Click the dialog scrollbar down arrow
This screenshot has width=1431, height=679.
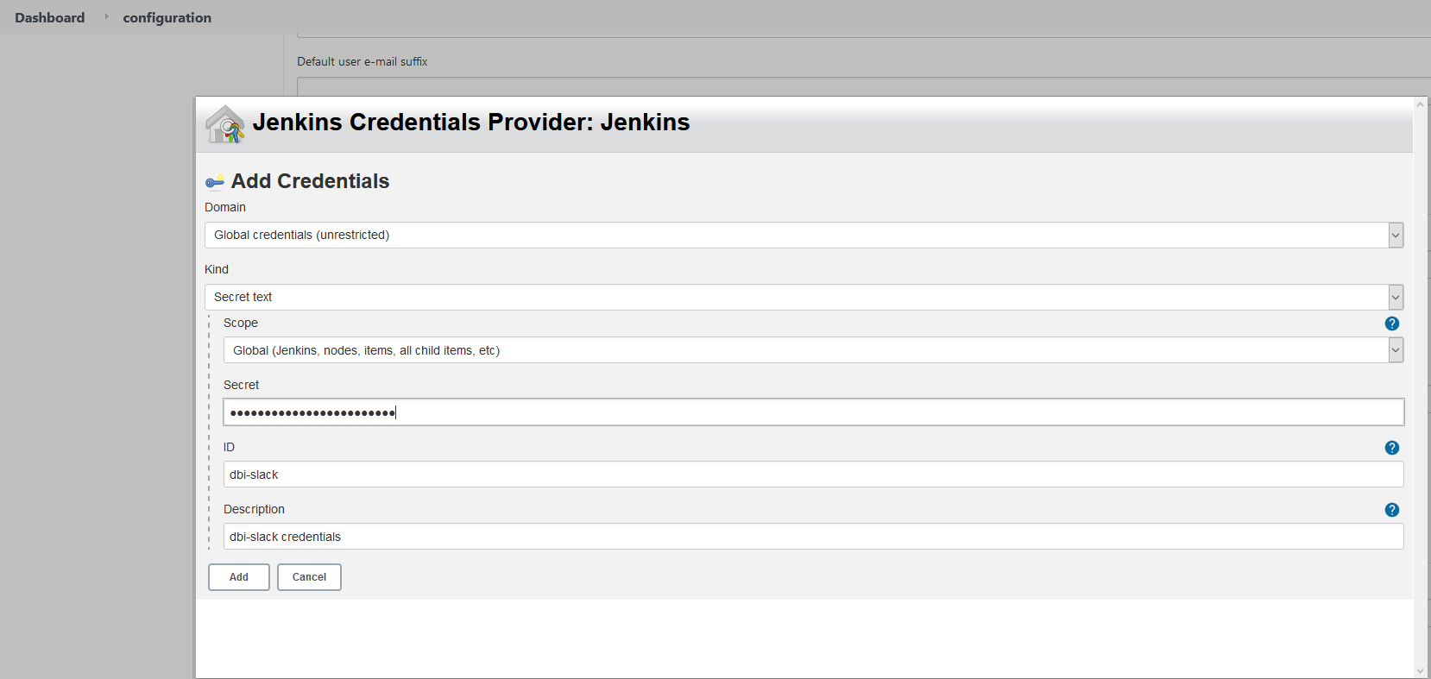pyautogui.click(x=1420, y=670)
